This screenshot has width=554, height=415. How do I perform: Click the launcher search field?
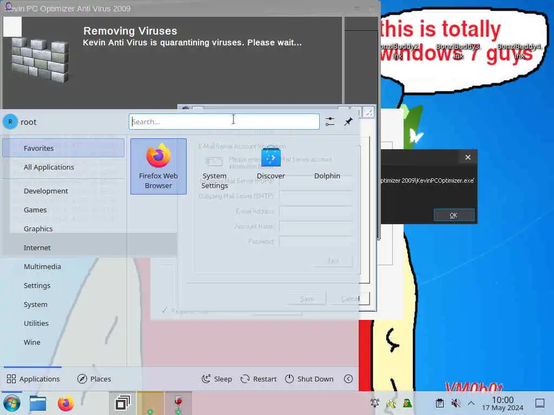click(x=224, y=122)
